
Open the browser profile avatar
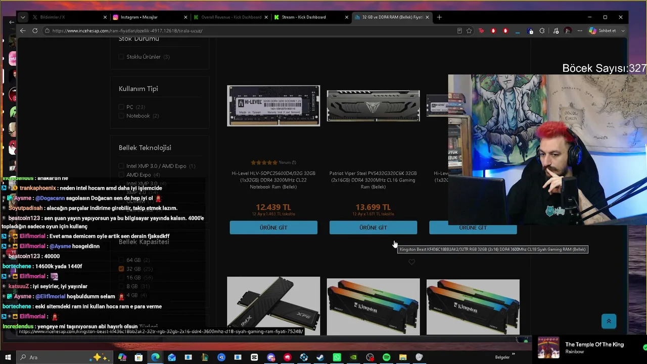(x=568, y=31)
